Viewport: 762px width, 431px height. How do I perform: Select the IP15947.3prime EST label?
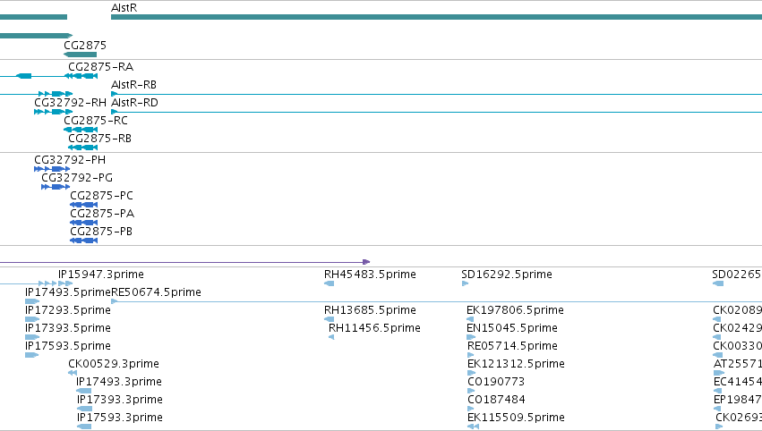coord(101,275)
